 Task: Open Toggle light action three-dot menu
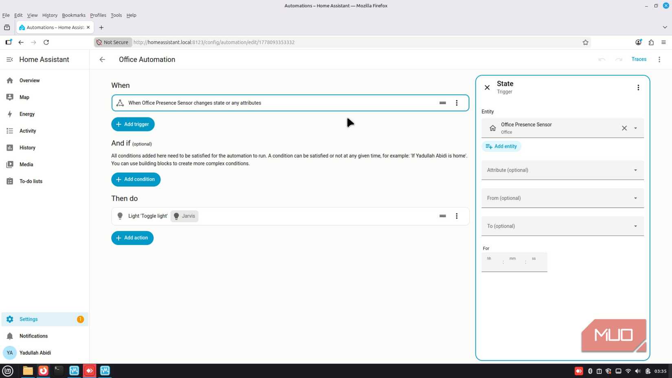457,216
